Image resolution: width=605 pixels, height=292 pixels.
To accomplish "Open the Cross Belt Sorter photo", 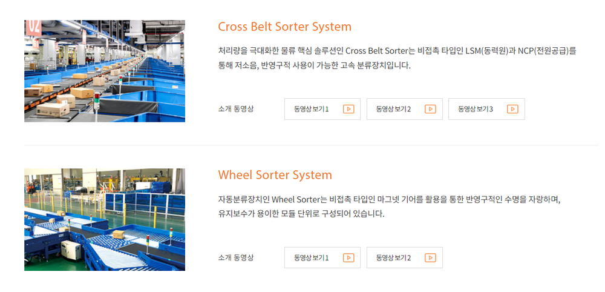I will pyautogui.click(x=105, y=71).
